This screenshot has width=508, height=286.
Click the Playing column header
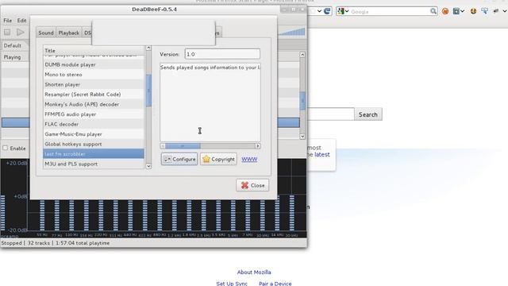click(13, 57)
